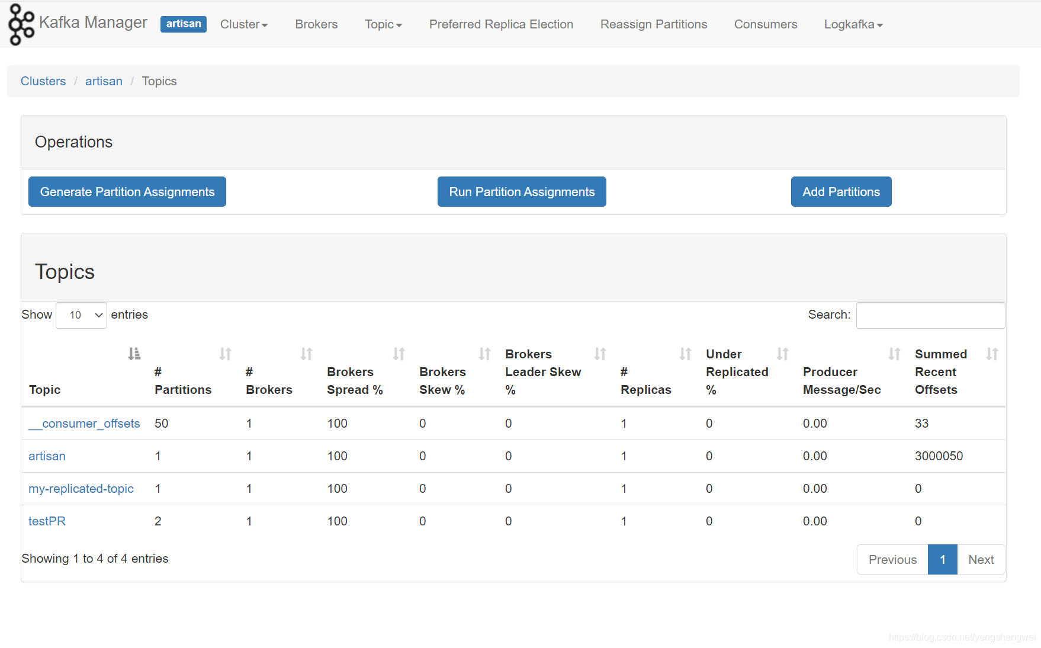Focus the Search input field
Image resolution: width=1041 pixels, height=648 pixels.
(x=930, y=315)
